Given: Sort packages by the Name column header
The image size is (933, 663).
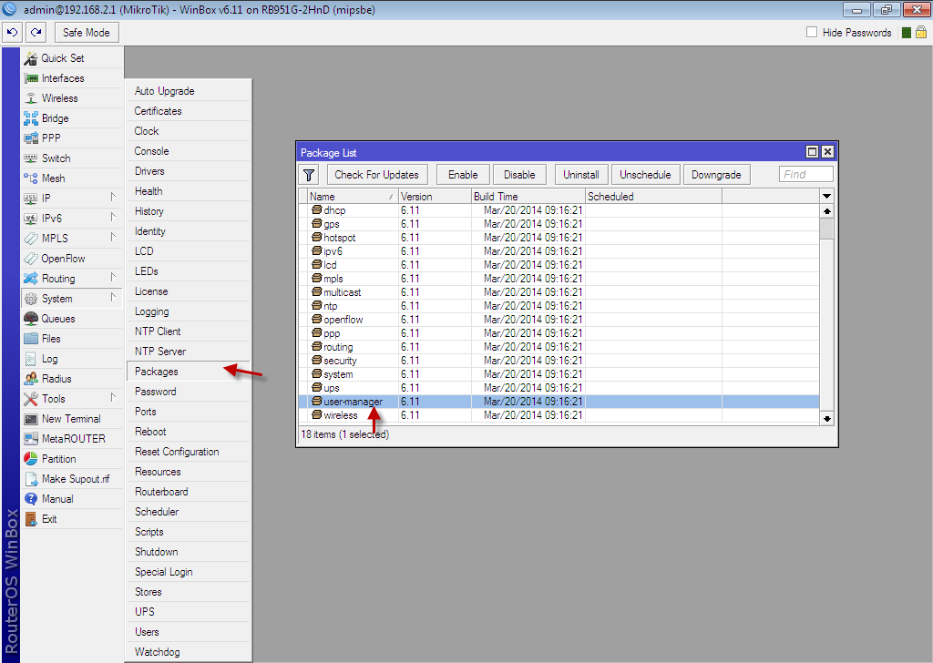Looking at the screenshot, I should pyautogui.click(x=353, y=196).
